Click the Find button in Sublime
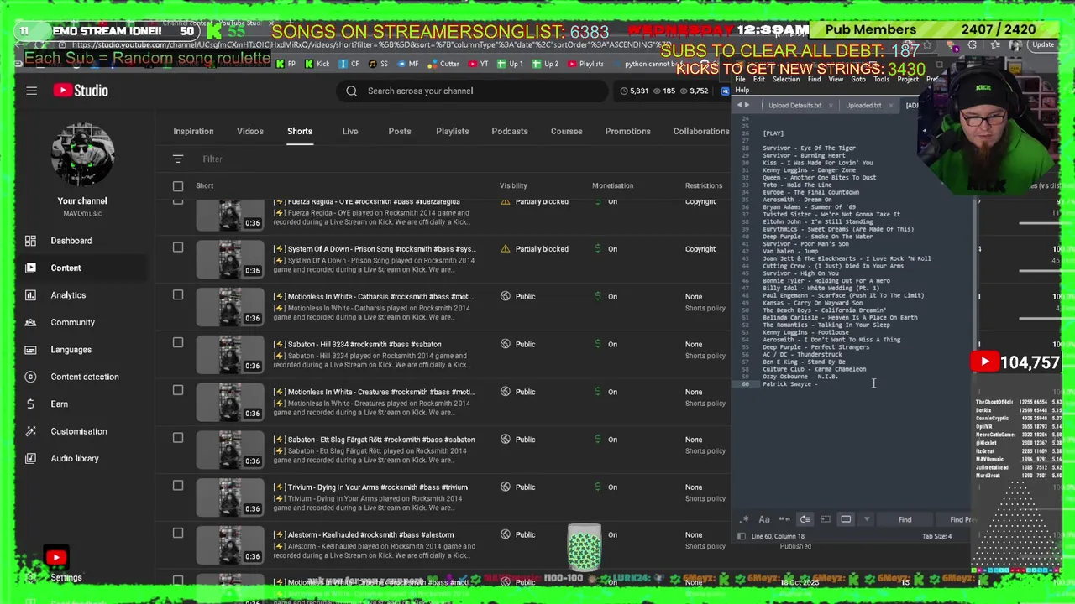The height and width of the screenshot is (604, 1075). click(905, 520)
